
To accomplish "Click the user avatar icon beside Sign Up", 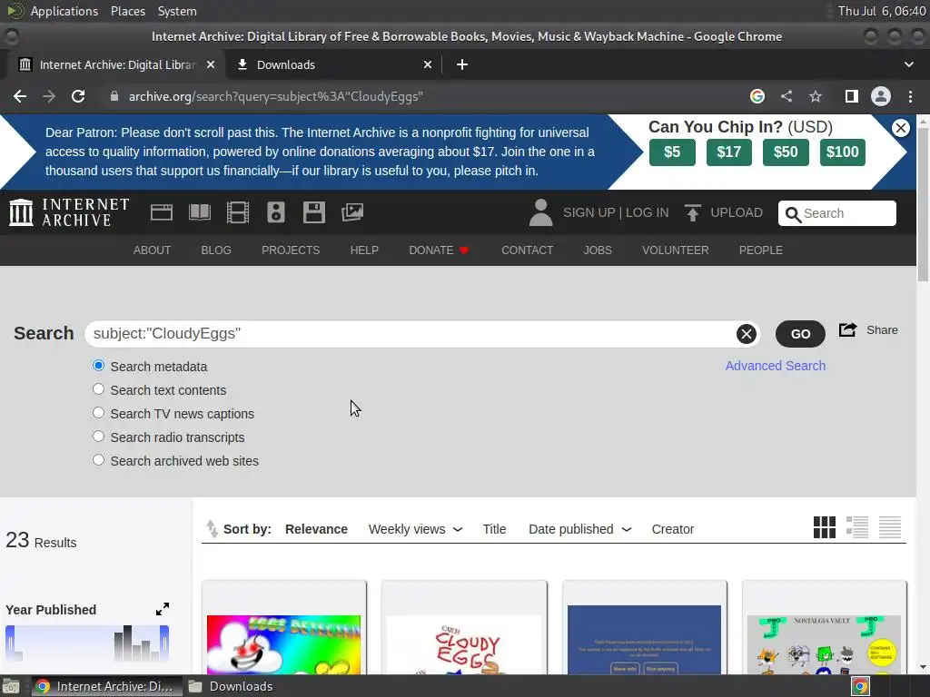I will (x=540, y=212).
